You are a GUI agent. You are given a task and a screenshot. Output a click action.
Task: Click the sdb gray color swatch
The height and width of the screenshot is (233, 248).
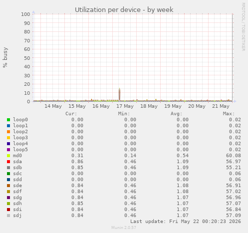pyautogui.click(x=8, y=168)
